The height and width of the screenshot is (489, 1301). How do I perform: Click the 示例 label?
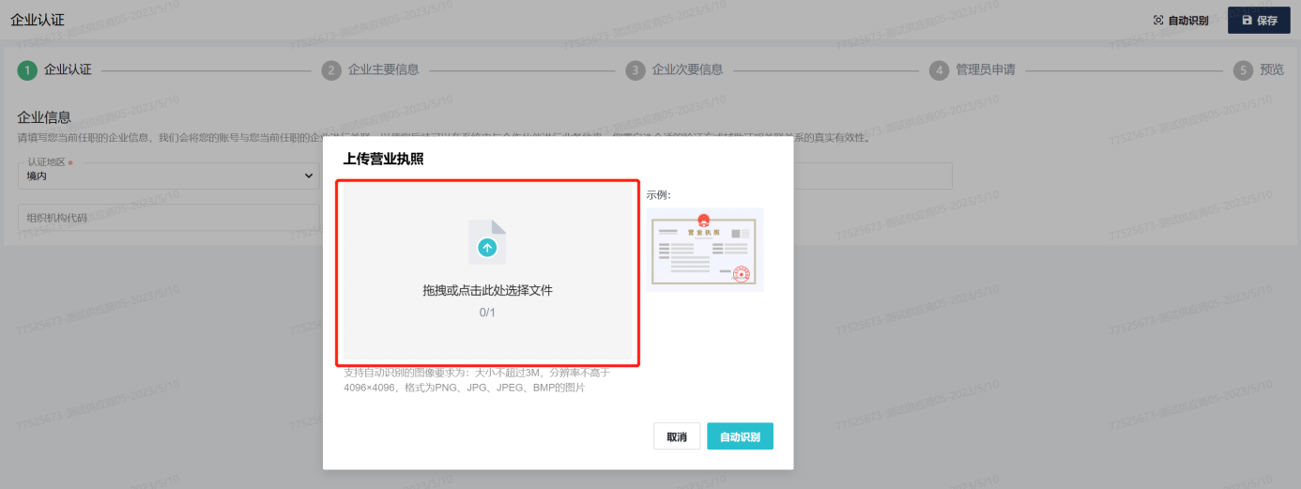click(659, 195)
